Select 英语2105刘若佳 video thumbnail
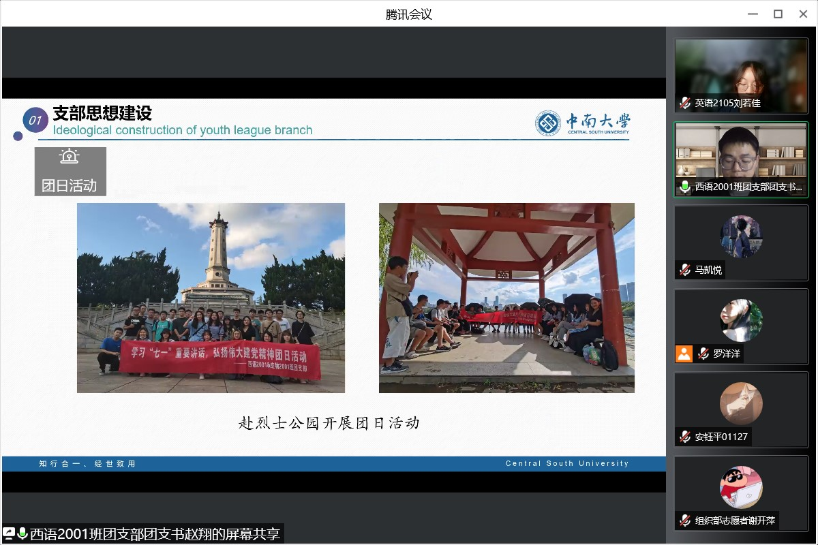The height and width of the screenshot is (545, 818). point(741,75)
